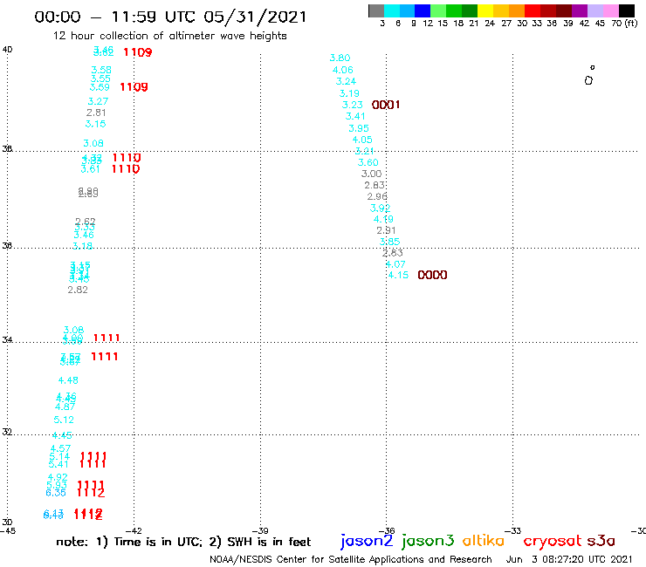Click wave height value 3.60
Image resolution: width=646 pixels, height=567 pixels.
click(368, 162)
